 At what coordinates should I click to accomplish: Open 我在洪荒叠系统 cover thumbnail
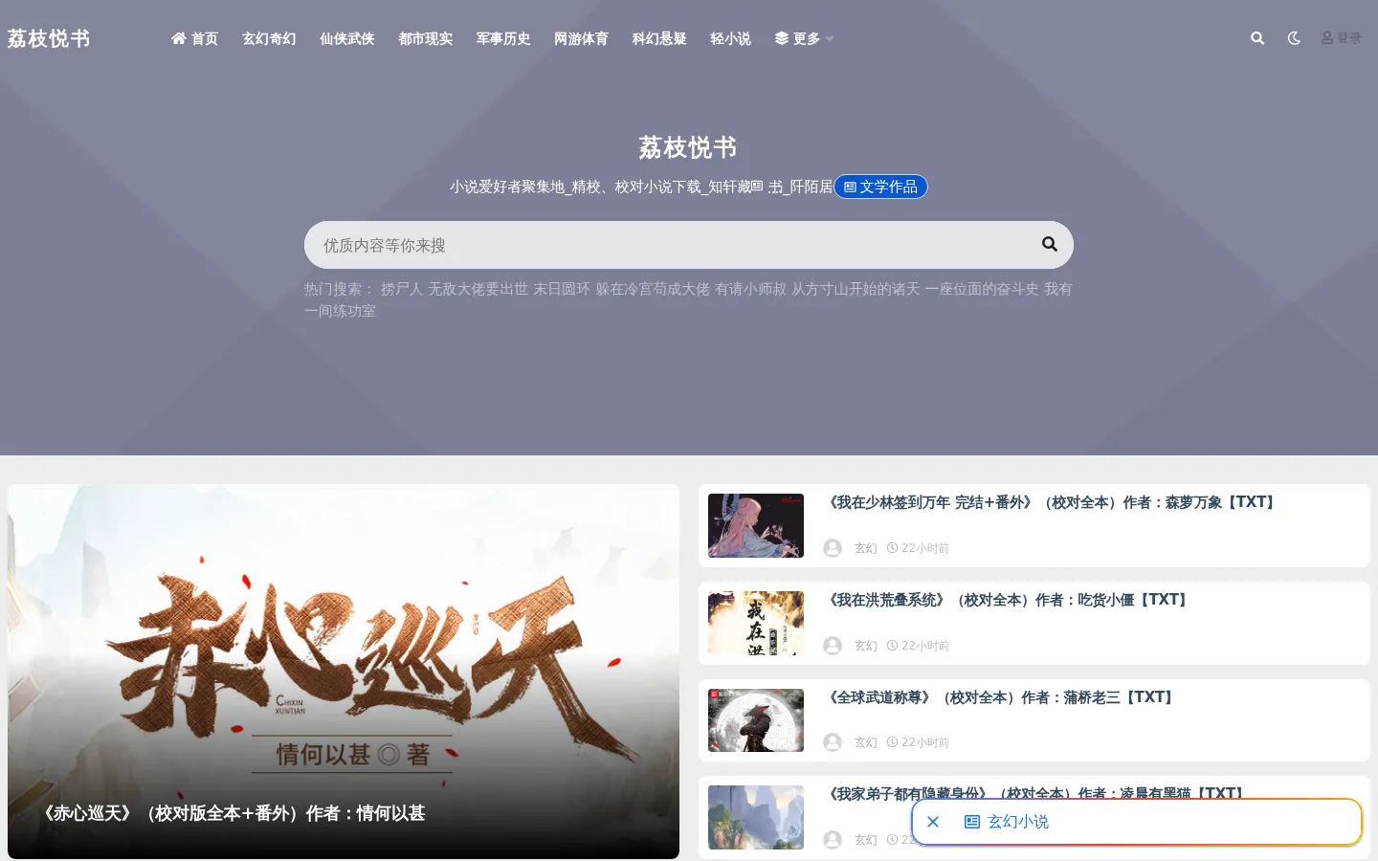point(756,623)
